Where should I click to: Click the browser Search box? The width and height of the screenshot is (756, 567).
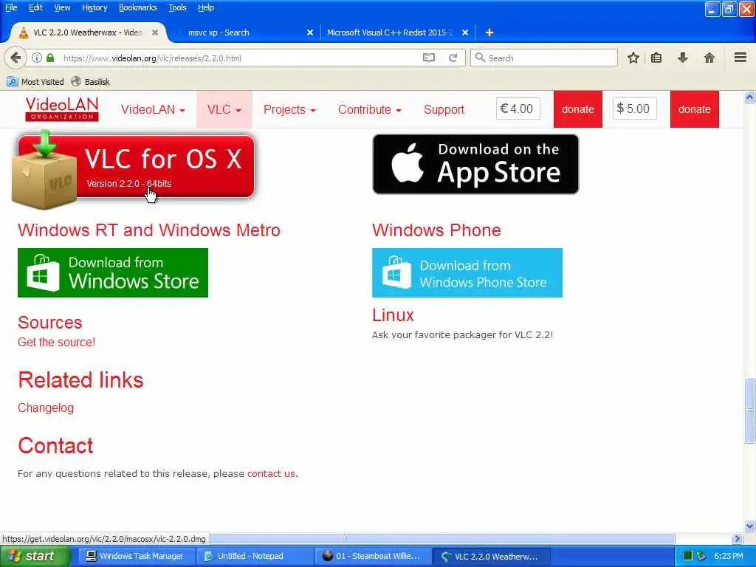(x=544, y=58)
